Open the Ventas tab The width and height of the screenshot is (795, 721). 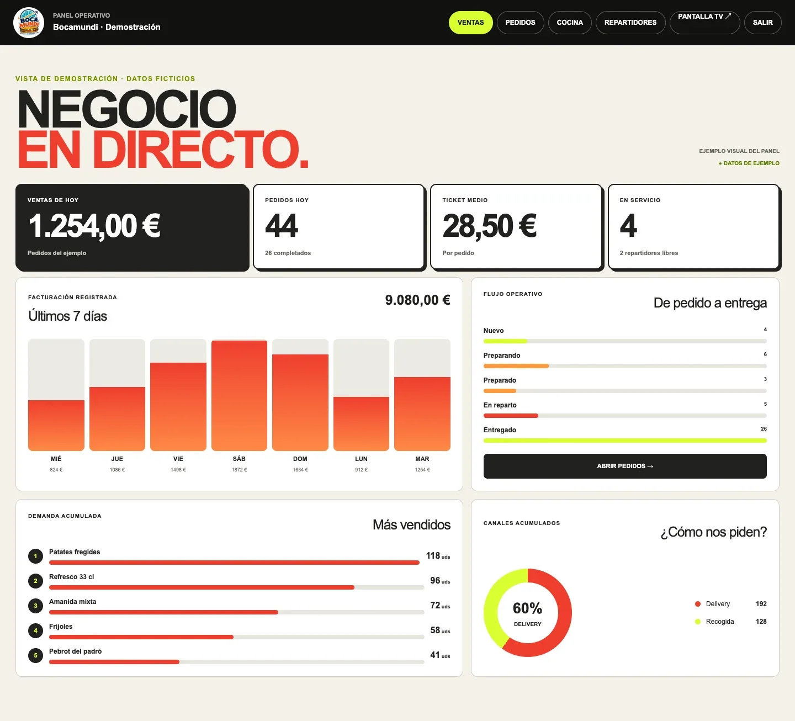click(470, 23)
